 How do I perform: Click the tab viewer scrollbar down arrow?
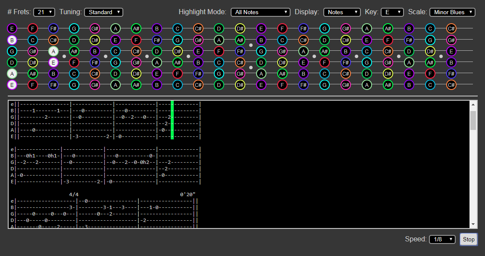[x=473, y=225]
